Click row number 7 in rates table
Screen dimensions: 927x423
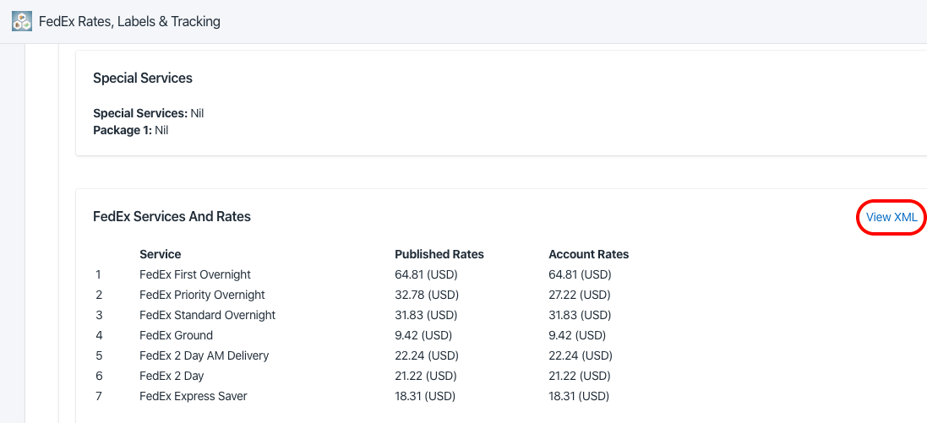point(99,396)
